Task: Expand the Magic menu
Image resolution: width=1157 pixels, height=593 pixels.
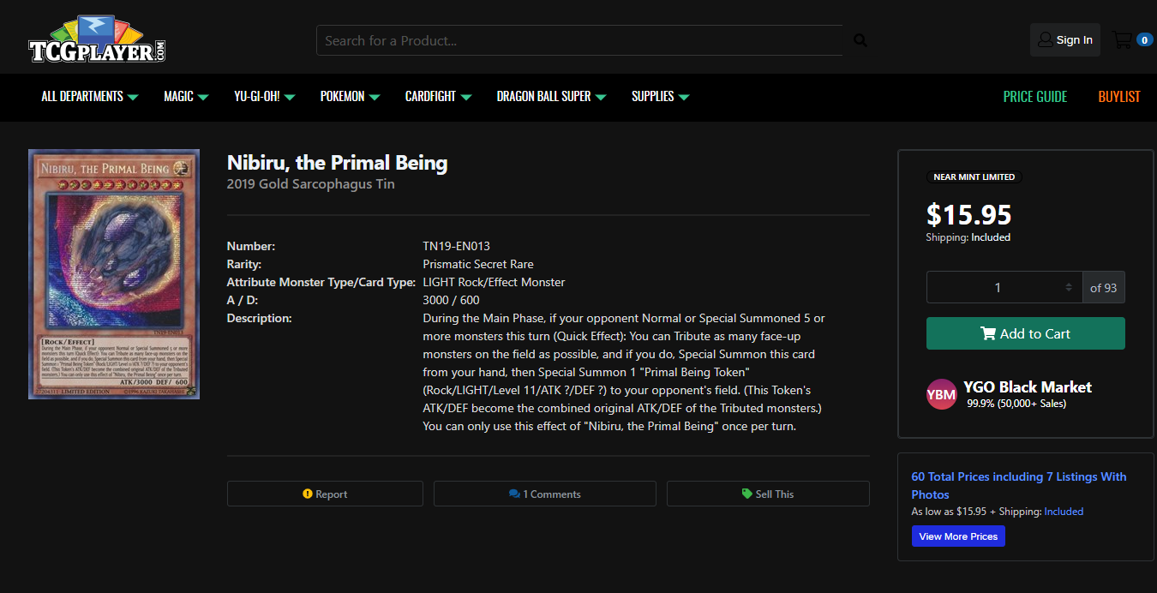Action: tap(186, 97)
